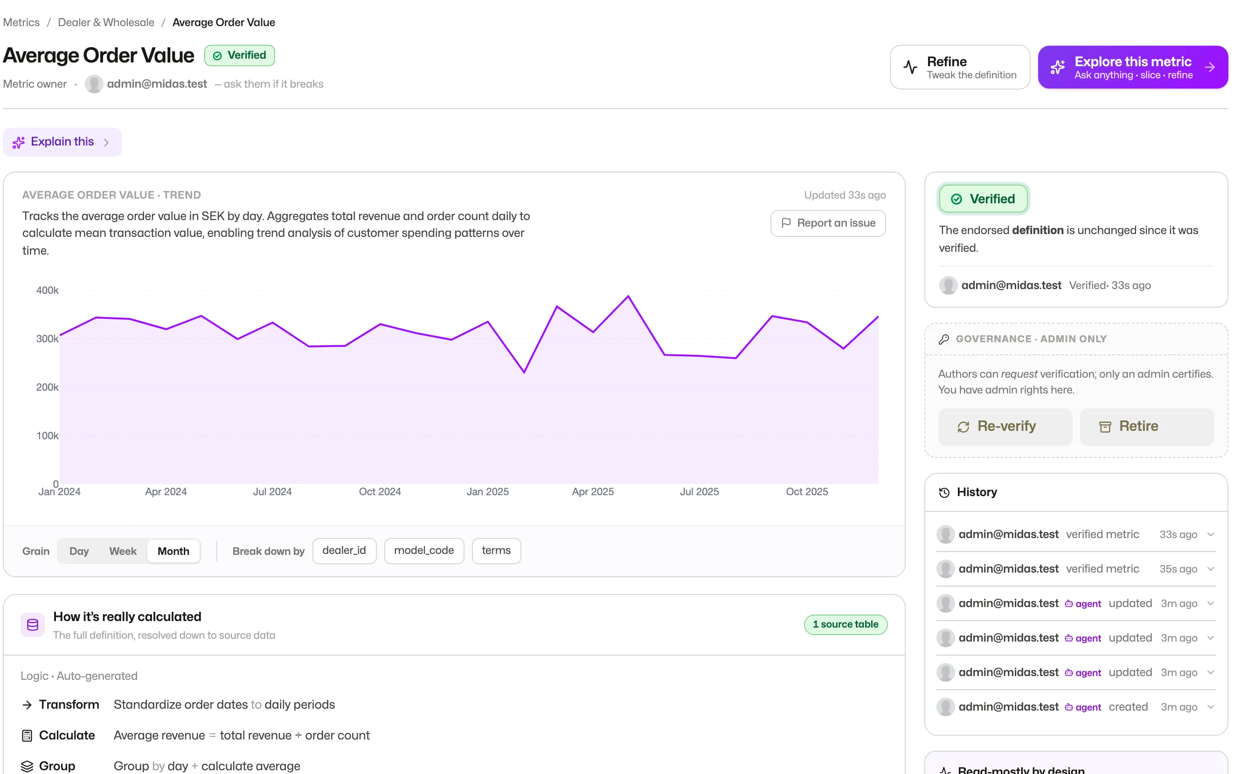Click the Verified badge beside the title
The height and width of the screenshot is (774, 1248).
tap(240, 55)
